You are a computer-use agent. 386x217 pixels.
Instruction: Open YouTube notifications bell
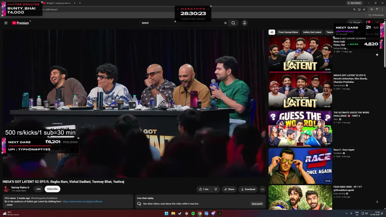pyautogui.click(x=368, y=23)
